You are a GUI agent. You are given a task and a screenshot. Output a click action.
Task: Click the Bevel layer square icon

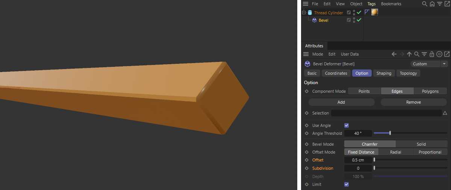[x=349, y=20]
